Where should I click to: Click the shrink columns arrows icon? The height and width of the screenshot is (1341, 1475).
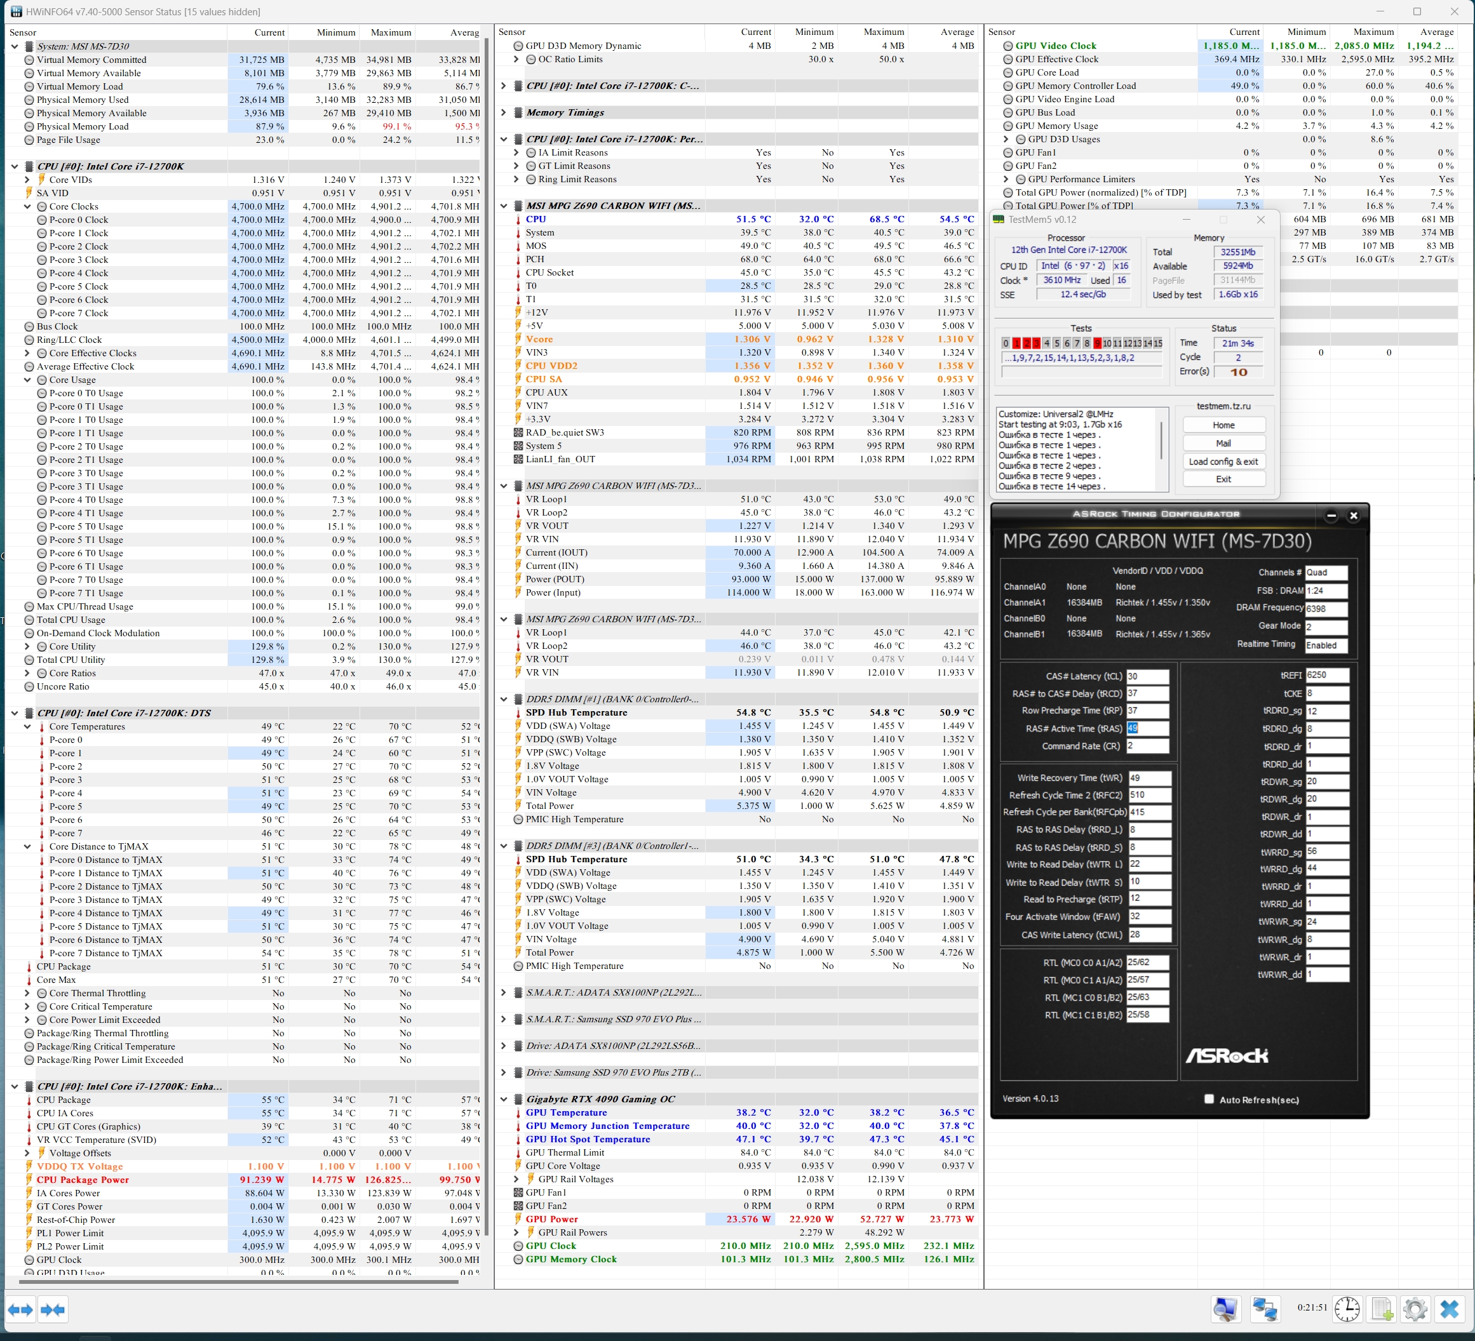[x=53, y=1309]
